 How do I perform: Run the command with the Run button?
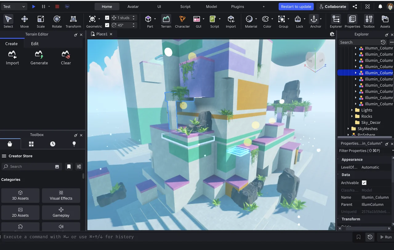click(385, 237)
